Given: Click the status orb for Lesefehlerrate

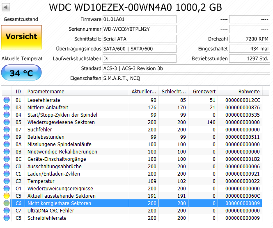Looking at the screenshot, I should tap(7, 100).
